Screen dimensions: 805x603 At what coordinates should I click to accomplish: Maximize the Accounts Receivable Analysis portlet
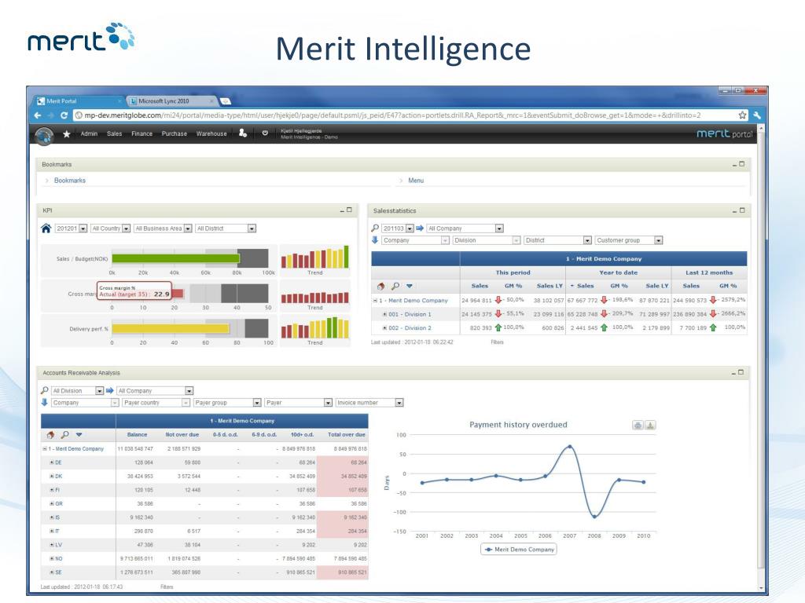point(741,372)
